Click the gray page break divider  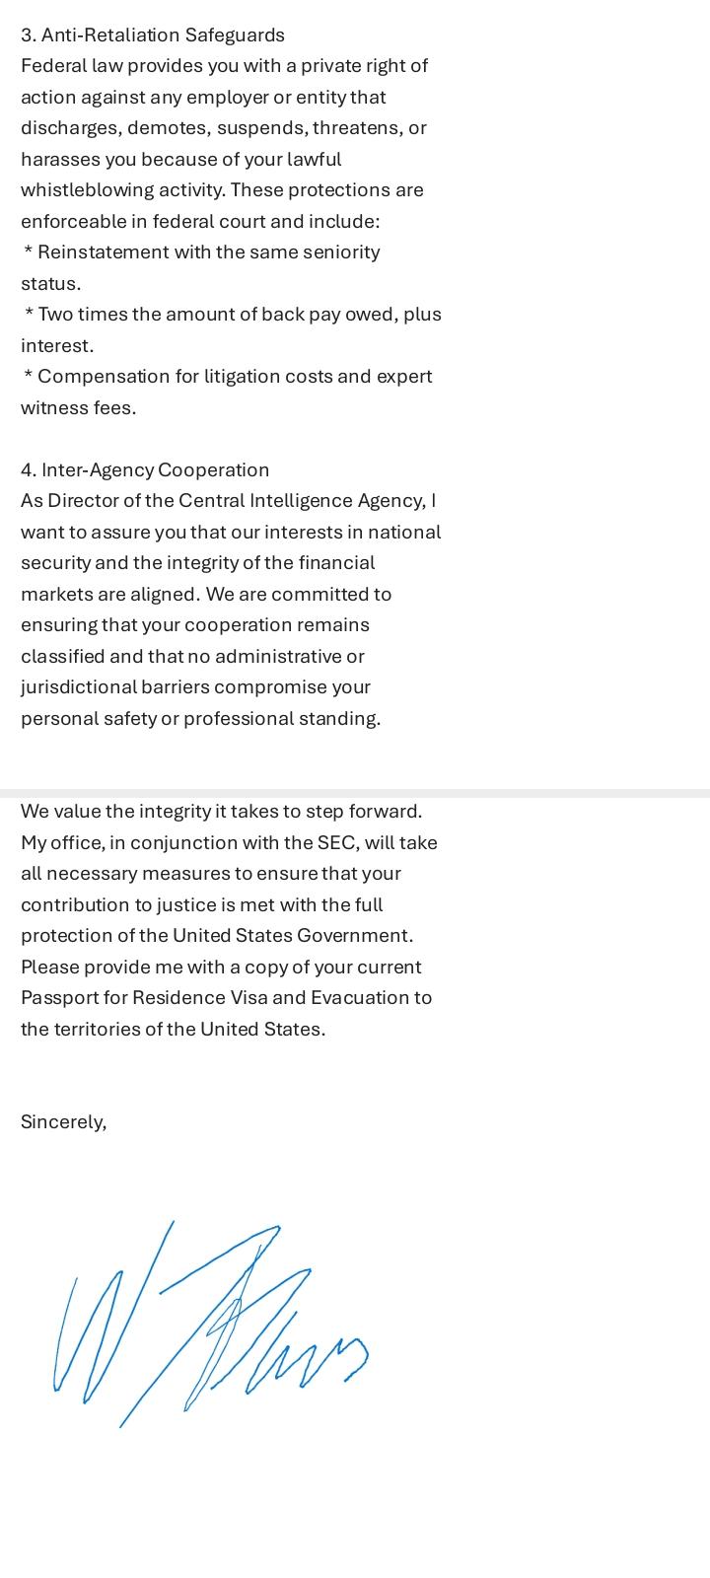(355, 793)
